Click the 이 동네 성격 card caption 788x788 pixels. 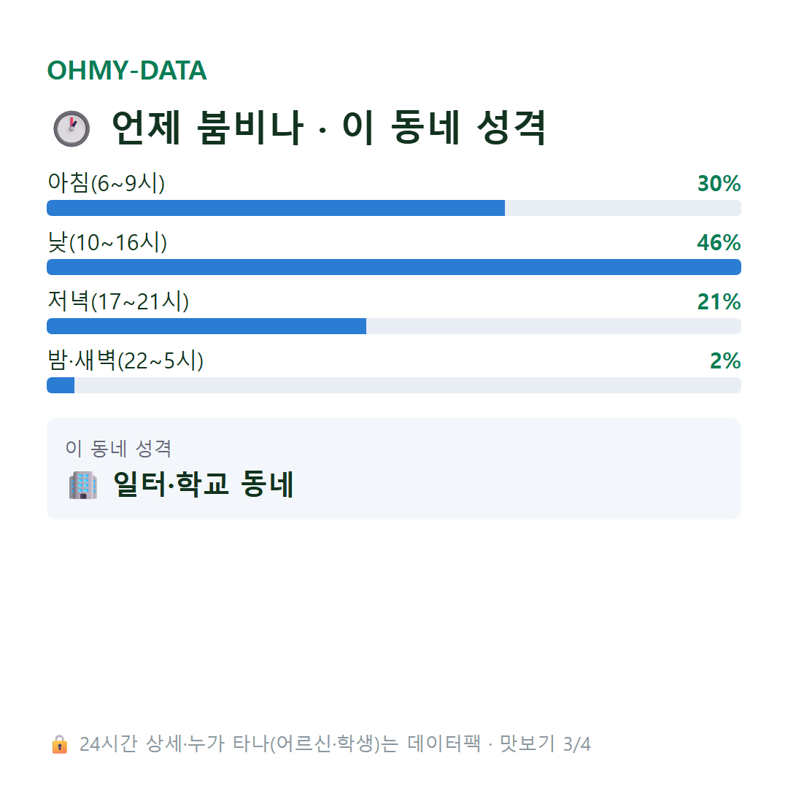pos(119,448)
